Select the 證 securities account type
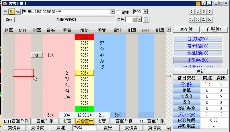 (6, 12)
